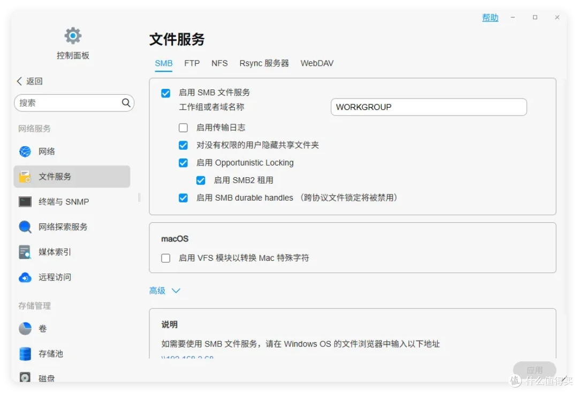
Task: Click the 网络服务 sidebar group label
Action: click(34, 129)
